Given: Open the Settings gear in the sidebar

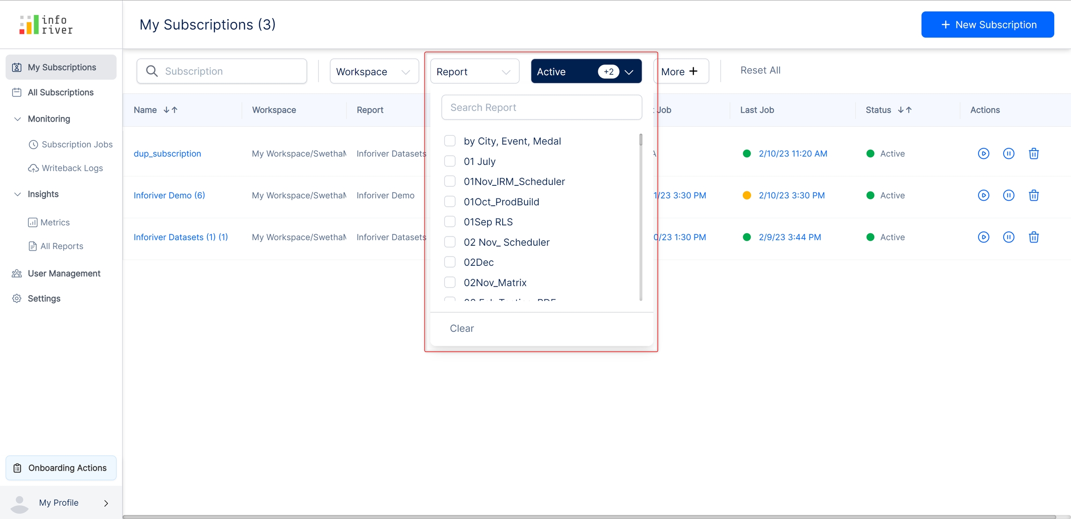Looking at the screenshot, I should [x=17, y=298].
